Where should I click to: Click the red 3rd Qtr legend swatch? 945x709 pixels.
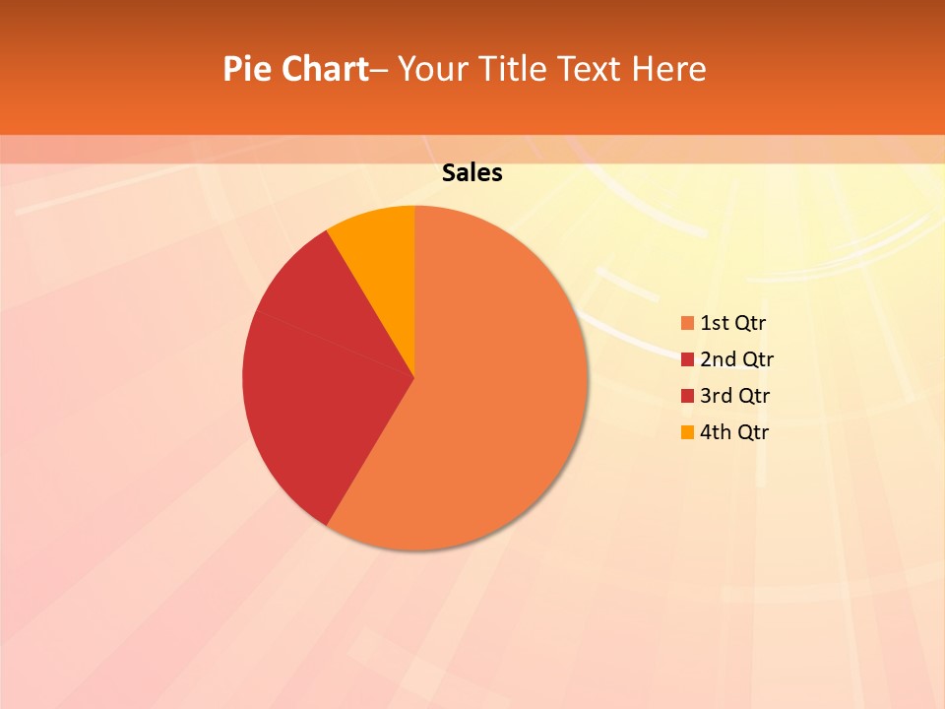[x=687, y=396]
